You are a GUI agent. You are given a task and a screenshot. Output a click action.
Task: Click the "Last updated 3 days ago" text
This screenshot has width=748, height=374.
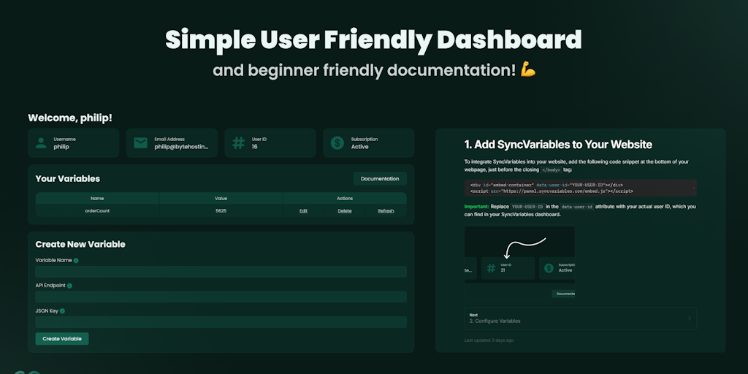point(489,340)
